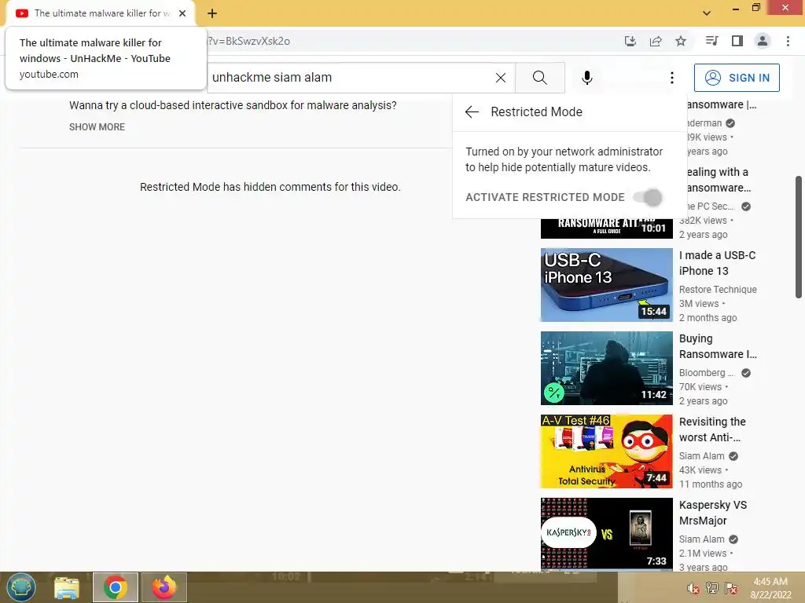Go back from Restricted Mode panel

[472, 111]
